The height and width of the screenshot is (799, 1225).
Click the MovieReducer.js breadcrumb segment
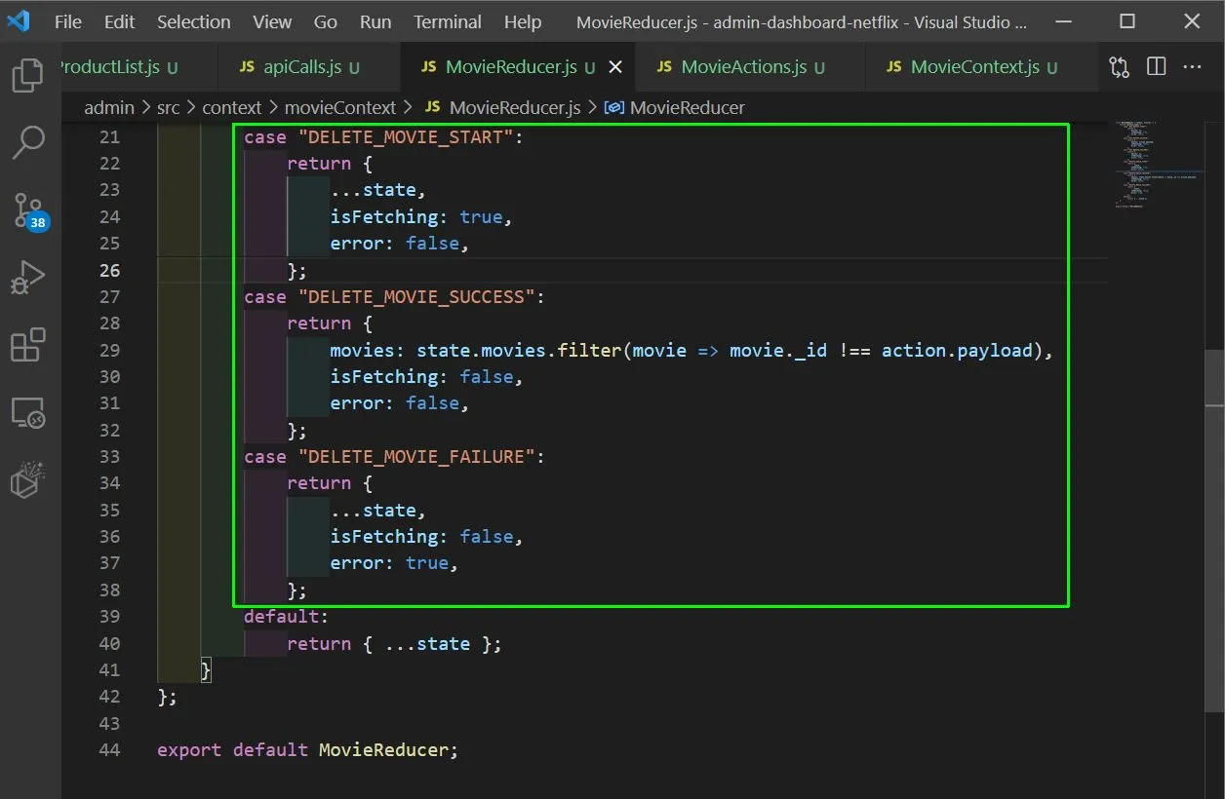pos(503,107)
